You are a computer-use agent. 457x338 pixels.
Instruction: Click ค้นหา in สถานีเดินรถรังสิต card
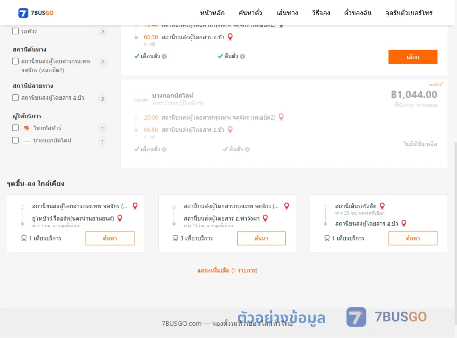point(413,238)
